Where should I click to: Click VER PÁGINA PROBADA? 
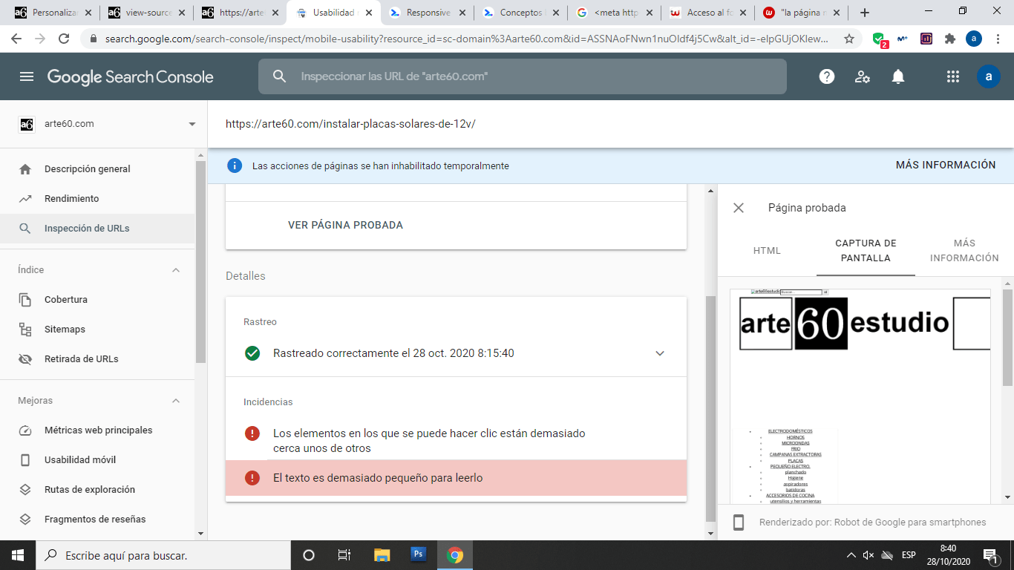[345, 225]
